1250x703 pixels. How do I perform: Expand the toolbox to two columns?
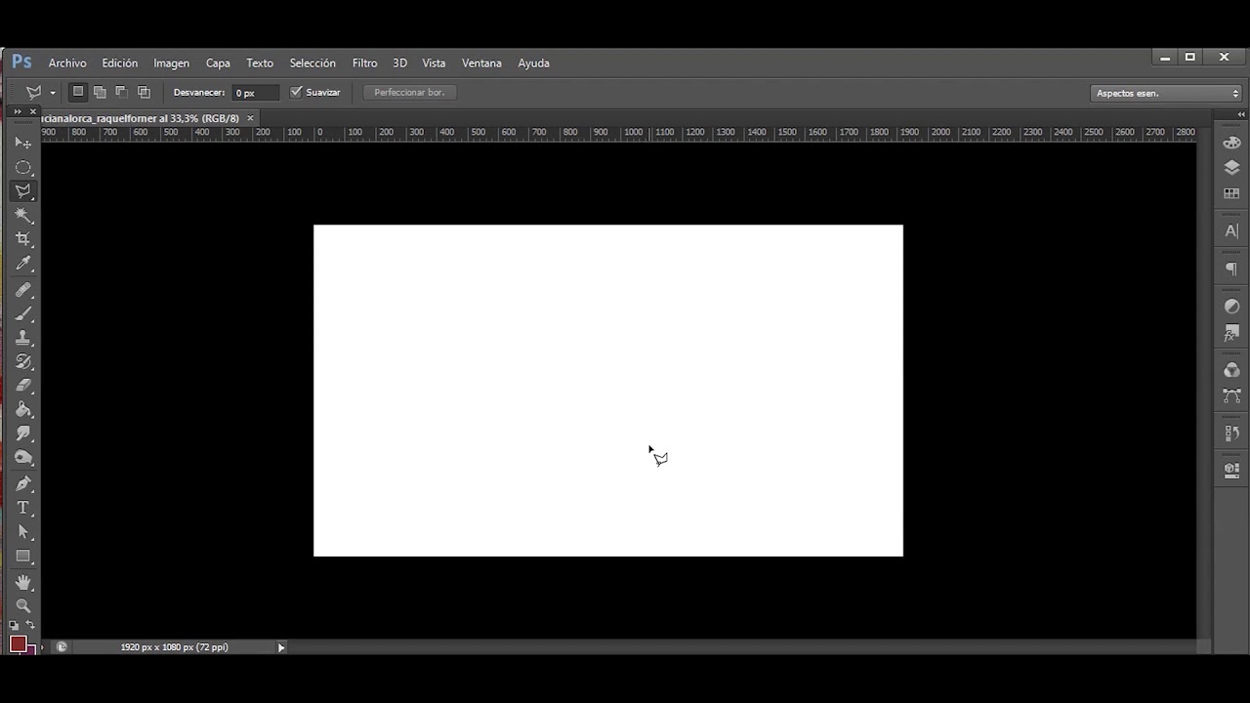pyautogui.click(x=18, y=112)
